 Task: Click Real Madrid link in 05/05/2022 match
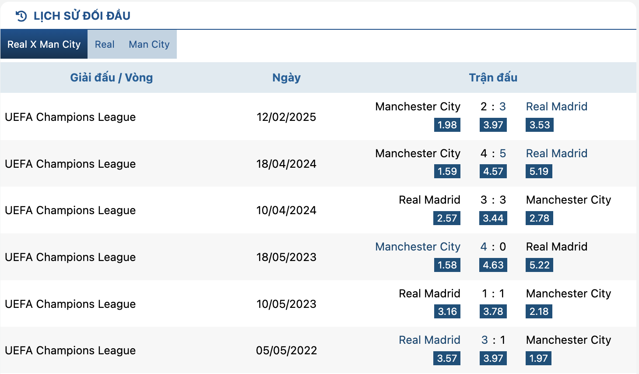pyautogui.click(x=429, y=340)
